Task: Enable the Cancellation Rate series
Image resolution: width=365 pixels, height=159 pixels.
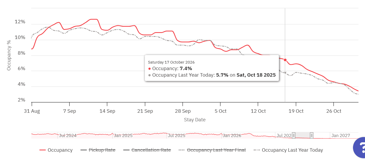Action: coord(151,150)
